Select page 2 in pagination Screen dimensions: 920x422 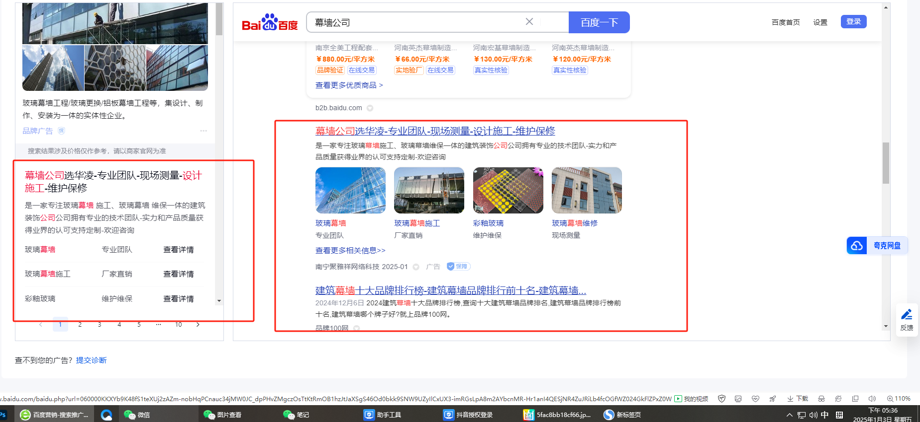[x=80, y=325]
